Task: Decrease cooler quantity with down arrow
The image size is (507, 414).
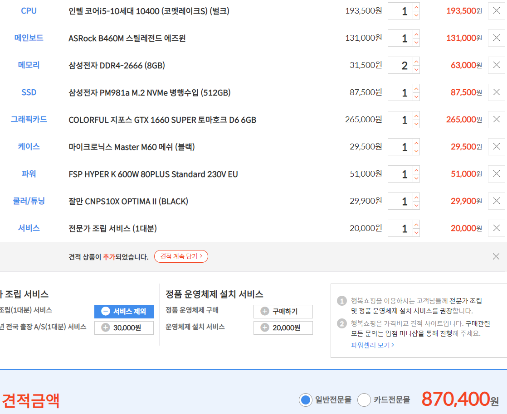Action: [x=416, y=205]
